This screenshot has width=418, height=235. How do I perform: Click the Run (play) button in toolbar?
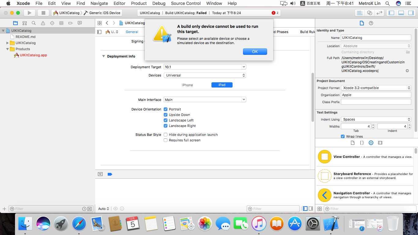coord(30,13)
